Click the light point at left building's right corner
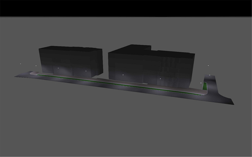Viewport: 252px width, 157px height. coord(86,71)
